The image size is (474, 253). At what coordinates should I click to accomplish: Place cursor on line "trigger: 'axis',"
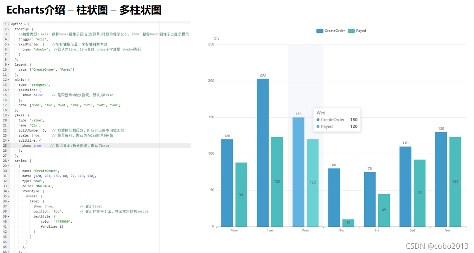33,39
